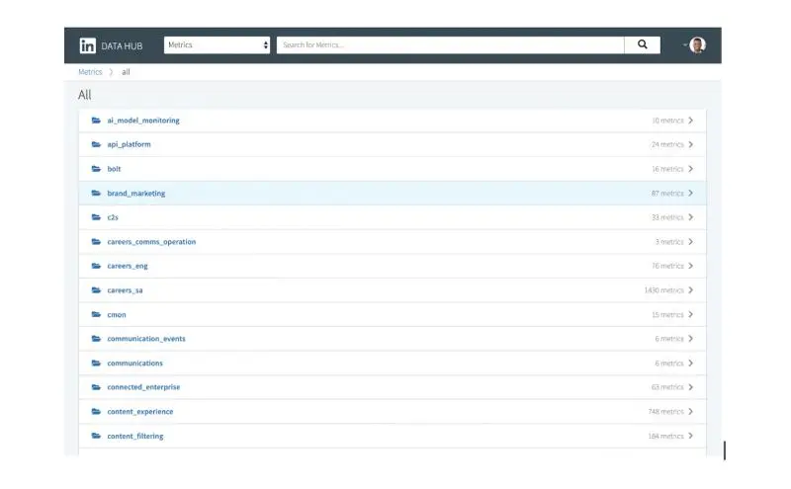Click the metrics count in content_experience row
The image size is (791, 489).
click(665, 411)
